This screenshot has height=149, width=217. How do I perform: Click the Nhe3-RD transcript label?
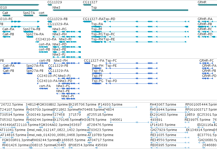(59, 44)
